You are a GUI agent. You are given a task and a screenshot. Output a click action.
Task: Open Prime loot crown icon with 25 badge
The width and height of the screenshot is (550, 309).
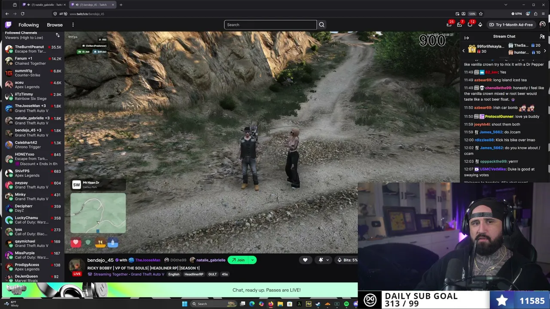coord(449,24)
